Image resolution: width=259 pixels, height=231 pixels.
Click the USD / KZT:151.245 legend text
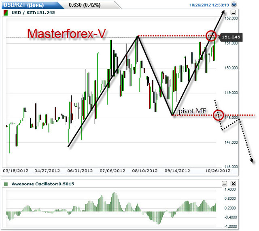point(33,13)
